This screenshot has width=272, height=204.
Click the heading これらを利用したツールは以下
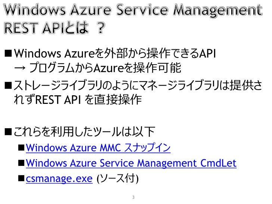click(x=84, y=132)
